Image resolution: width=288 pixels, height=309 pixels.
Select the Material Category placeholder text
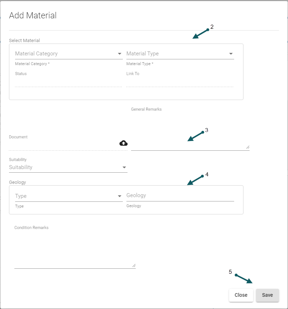[x=36, y=54]
